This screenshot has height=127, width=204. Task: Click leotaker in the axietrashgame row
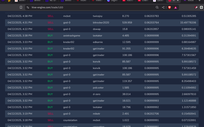[97, 36]
